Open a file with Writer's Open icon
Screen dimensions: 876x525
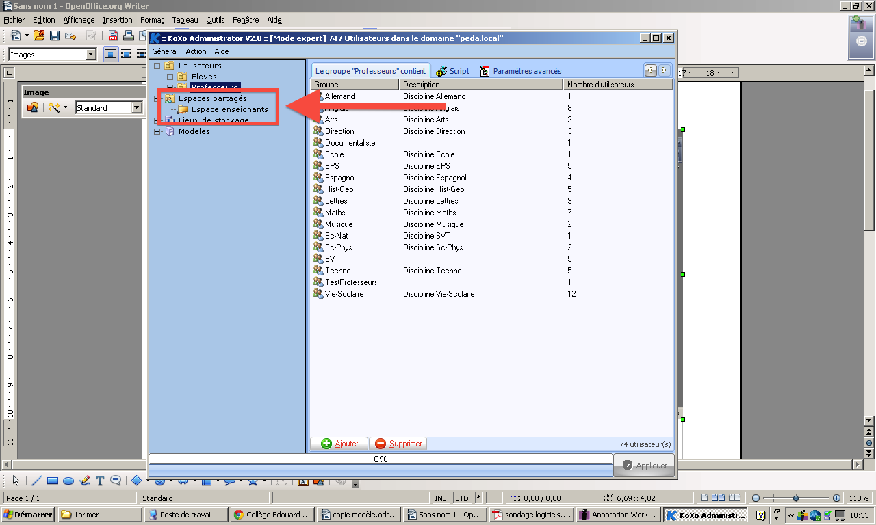coord(39,35)
